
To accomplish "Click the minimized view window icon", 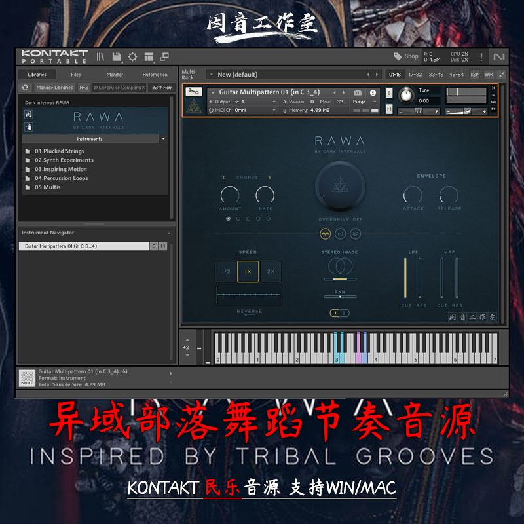I will (164, 57).
